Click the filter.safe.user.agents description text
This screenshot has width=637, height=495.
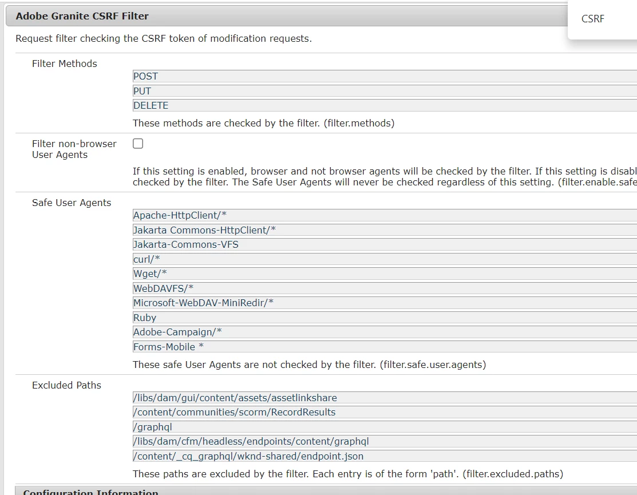(309, 365)
